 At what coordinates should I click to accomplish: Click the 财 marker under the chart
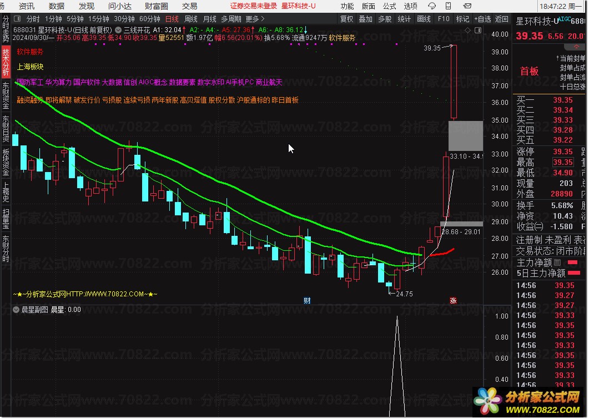coord(308,300)
